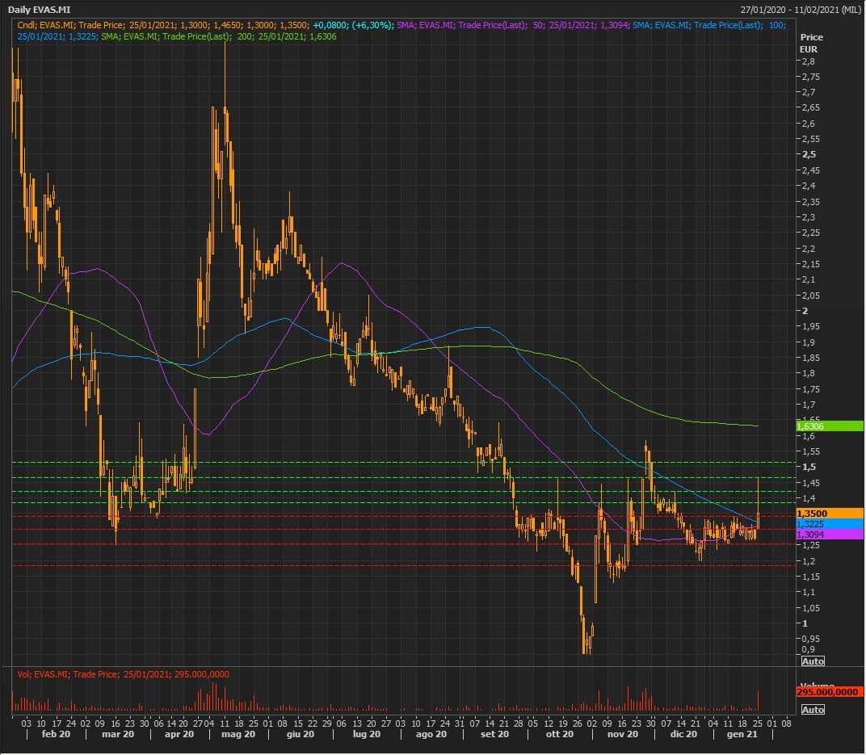
Task: Click the Auto button under the volume axis
Action: [x=813, y=709]
